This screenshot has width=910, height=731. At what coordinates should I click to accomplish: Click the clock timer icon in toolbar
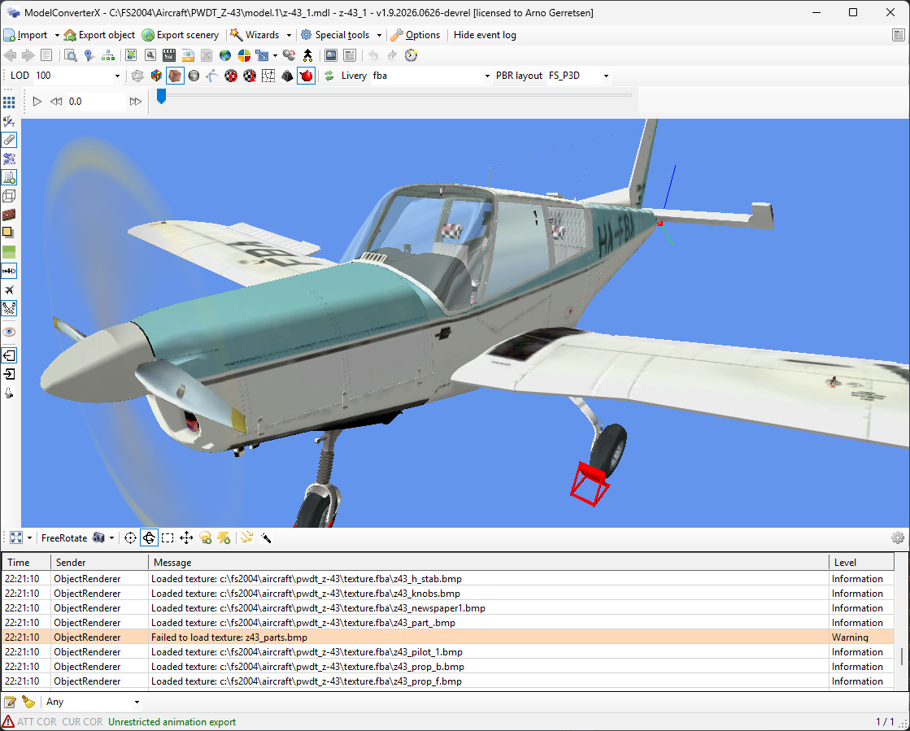[411, 55]
